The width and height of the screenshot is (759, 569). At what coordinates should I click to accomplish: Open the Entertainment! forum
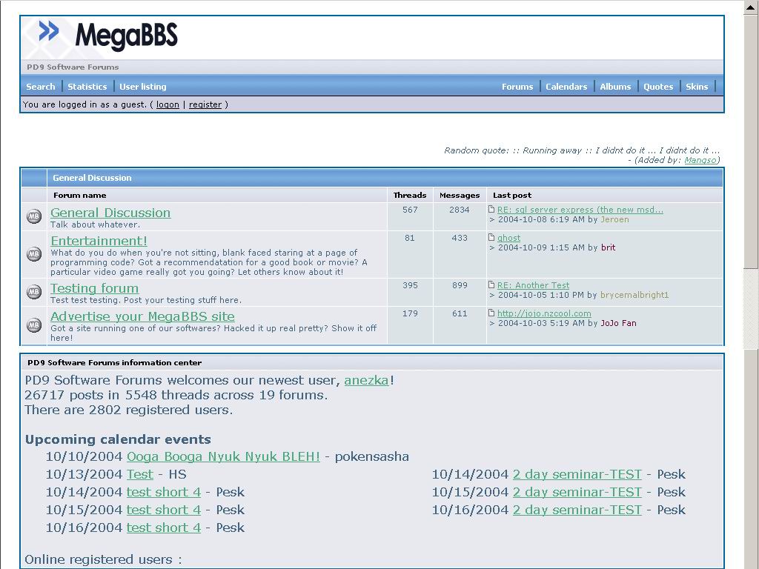[x=99, y=241]
